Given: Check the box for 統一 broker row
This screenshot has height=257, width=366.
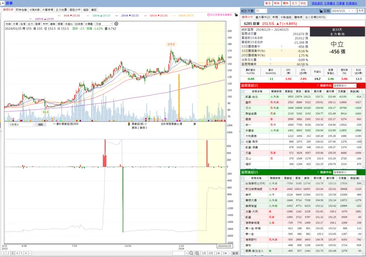Looking at the screenshot, I should (x=242, y=125).
